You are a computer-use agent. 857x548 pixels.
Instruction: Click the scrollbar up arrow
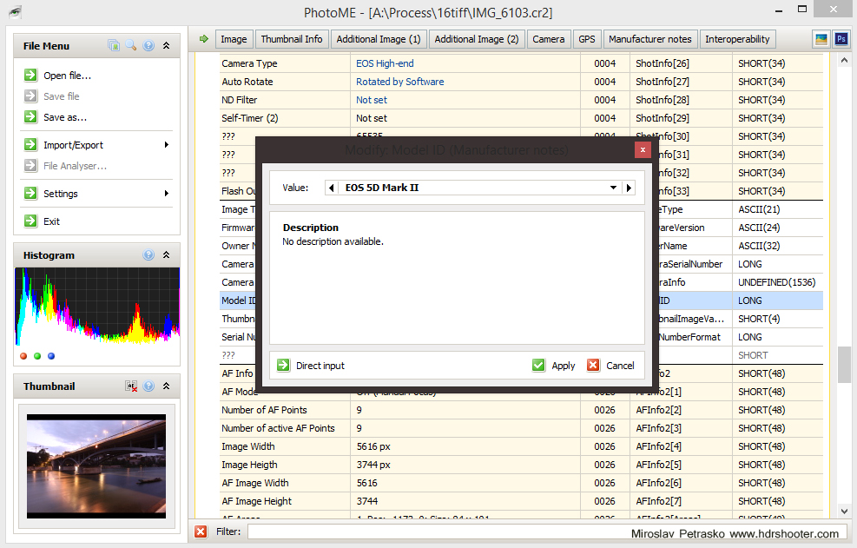[x=844, y=60]
